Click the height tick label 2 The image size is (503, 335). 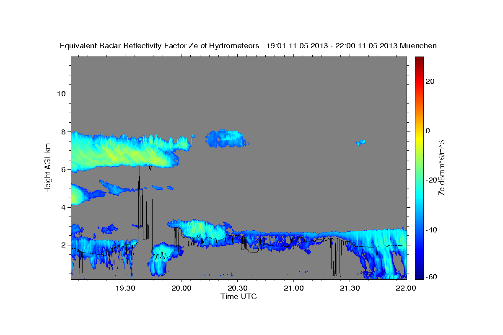tap(62, 245)
